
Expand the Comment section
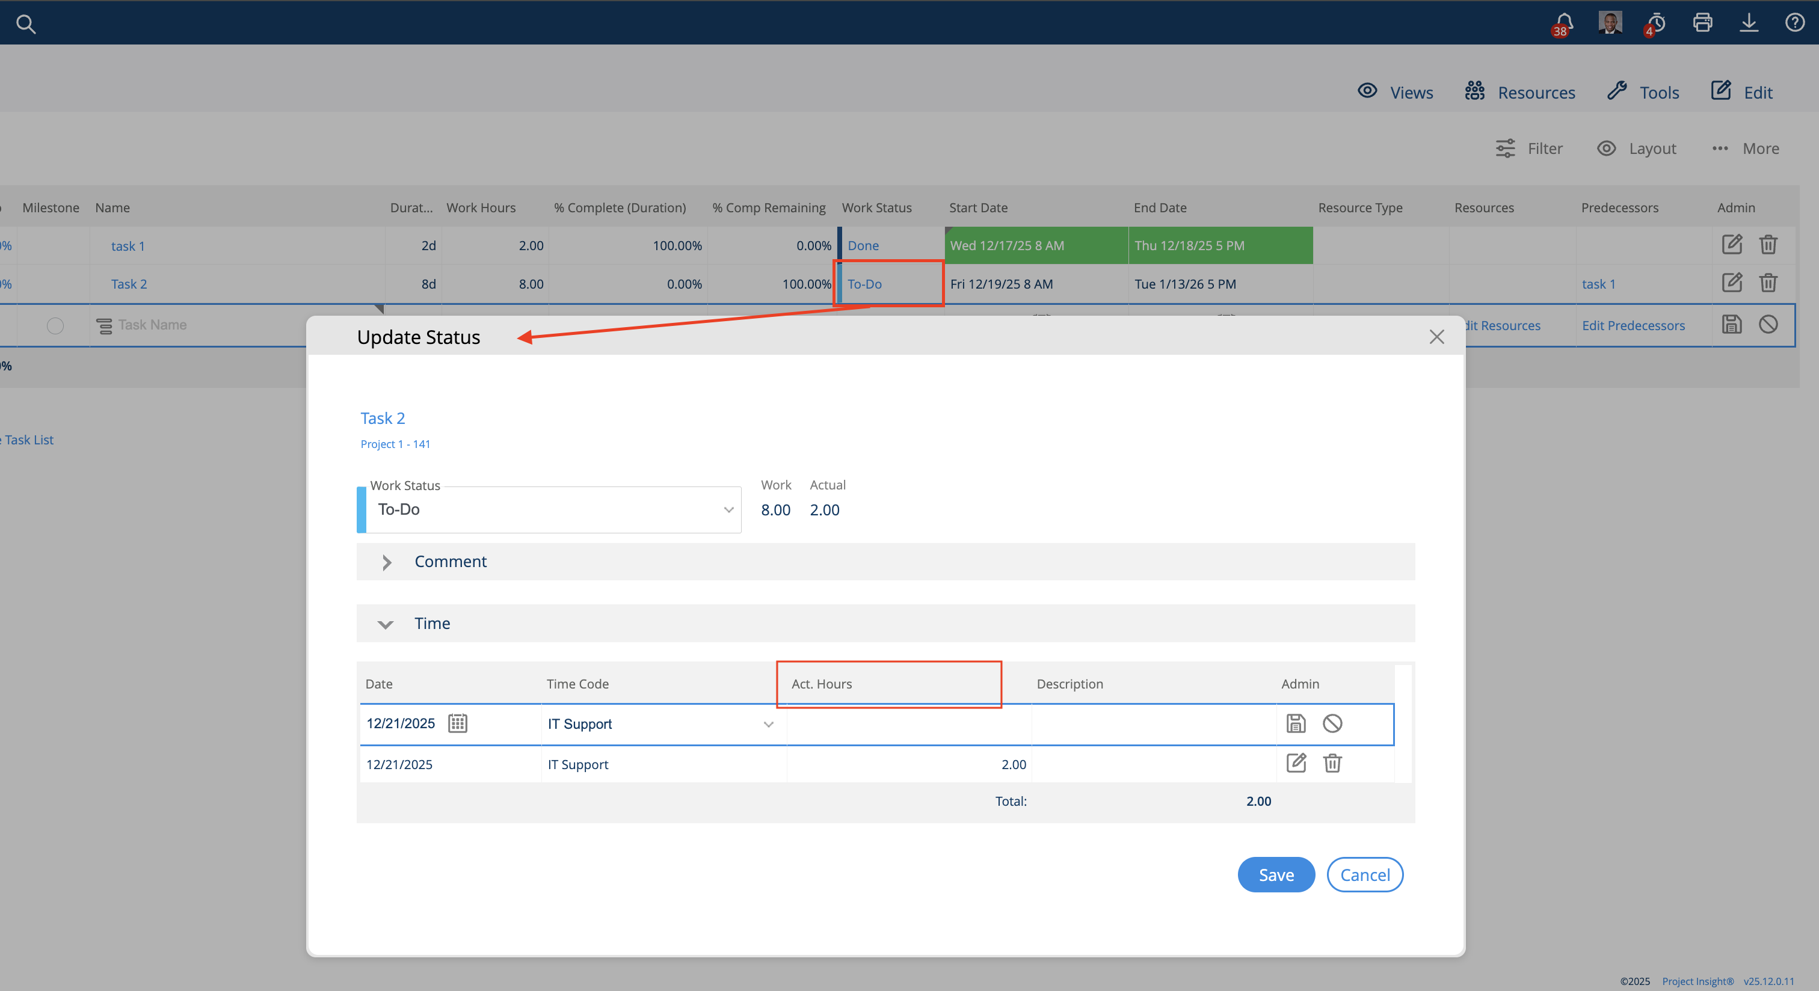(885, 561)
